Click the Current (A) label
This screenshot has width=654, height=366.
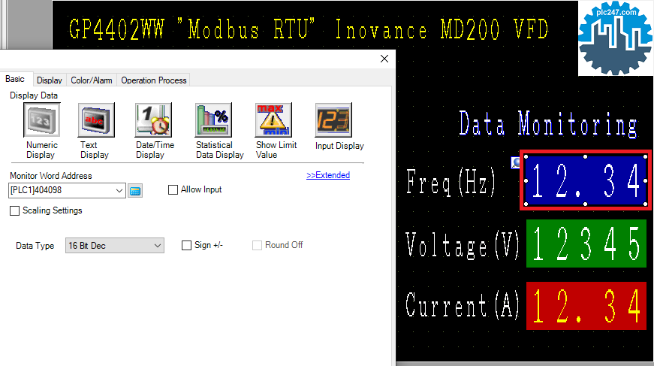[463, 305]
